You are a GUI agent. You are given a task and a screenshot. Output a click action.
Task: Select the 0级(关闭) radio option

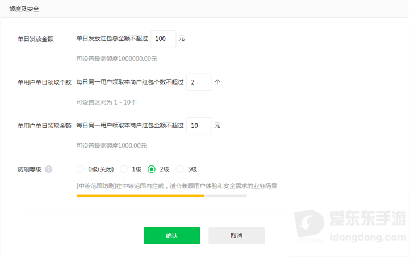tap(81, 169)
